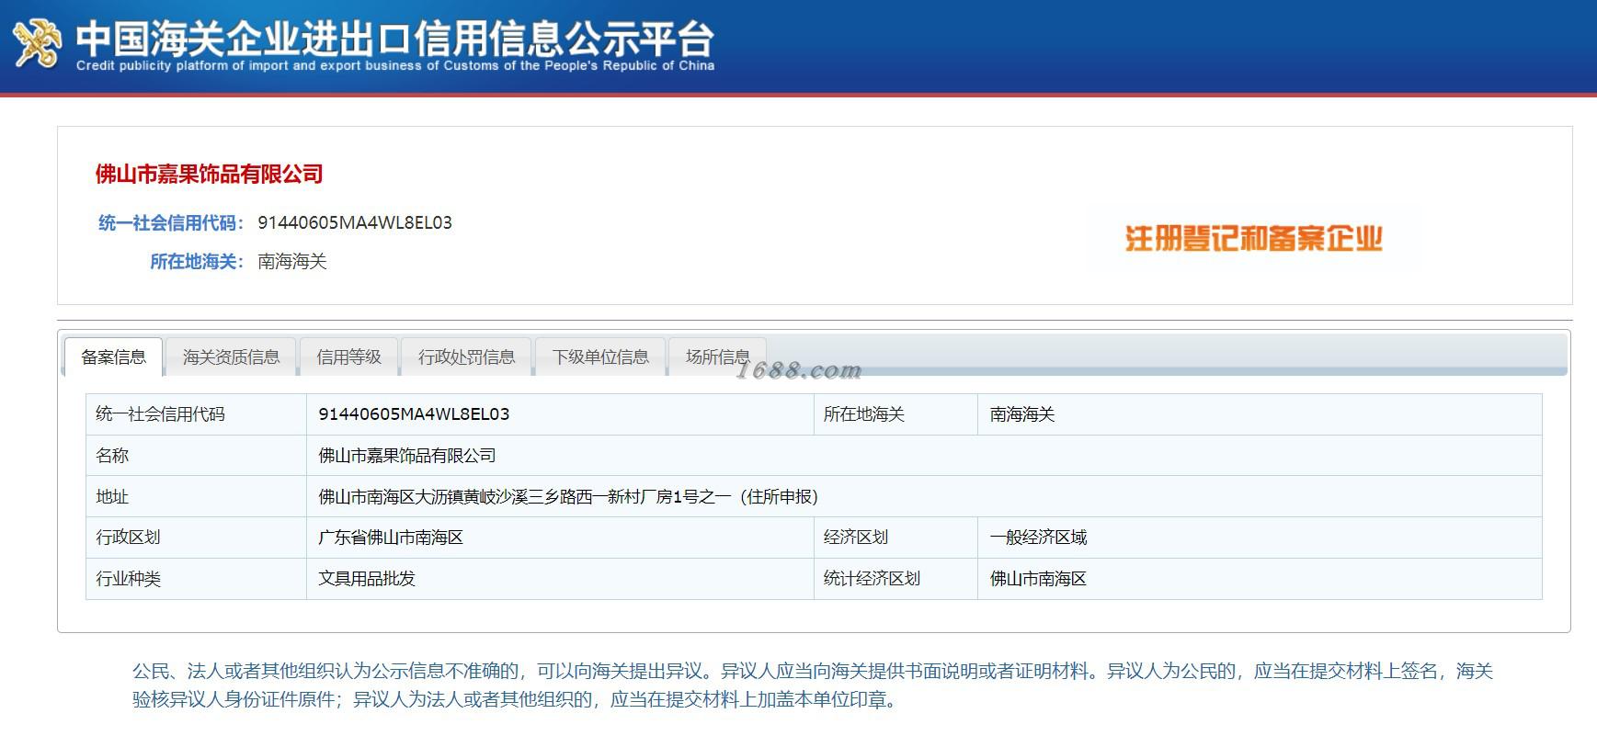The height and width of the screenshot is (736, 1597).
Task: Click the value 一般经济区域
Action: click(1038, 537)
